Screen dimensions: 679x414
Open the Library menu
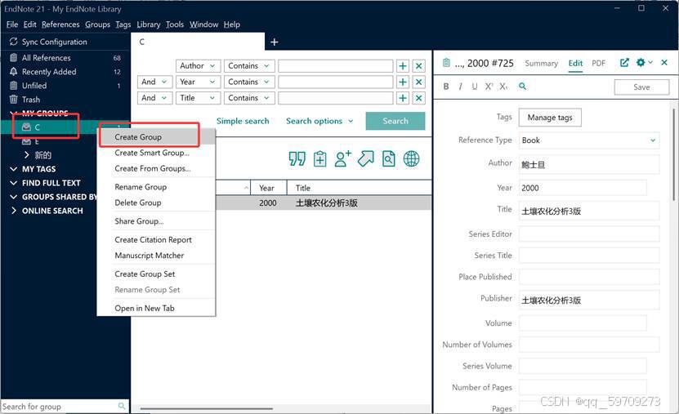click(x=149, y=24)
